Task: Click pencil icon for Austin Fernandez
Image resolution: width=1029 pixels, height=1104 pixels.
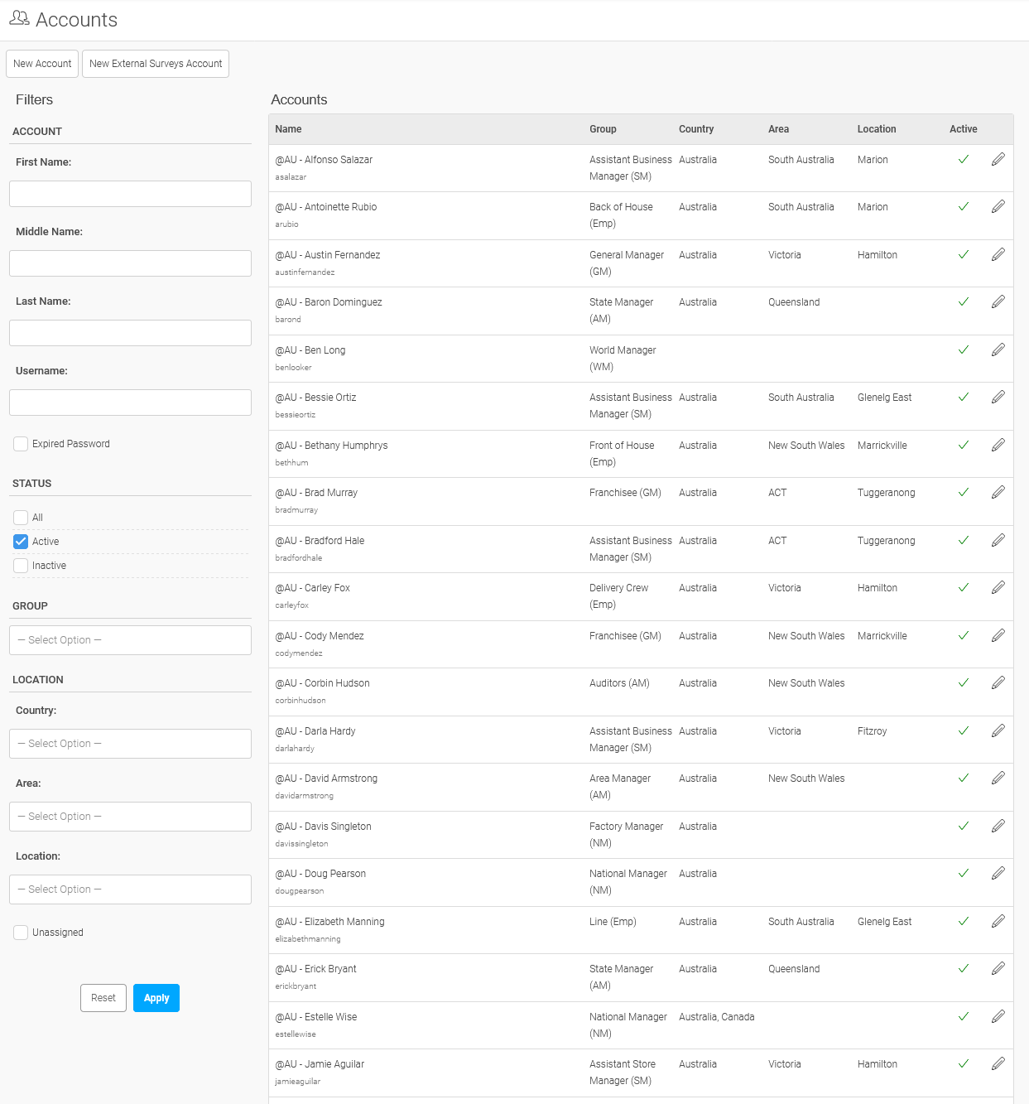Action: (x=998, y=254)
